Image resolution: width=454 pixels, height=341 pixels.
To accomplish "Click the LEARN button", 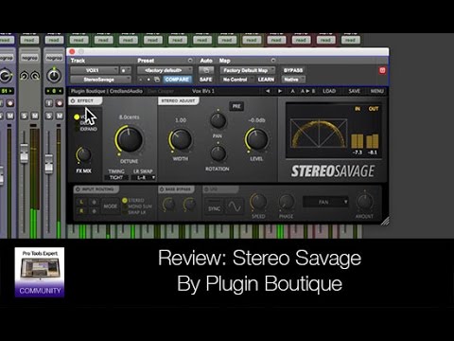I will point(266,80).
